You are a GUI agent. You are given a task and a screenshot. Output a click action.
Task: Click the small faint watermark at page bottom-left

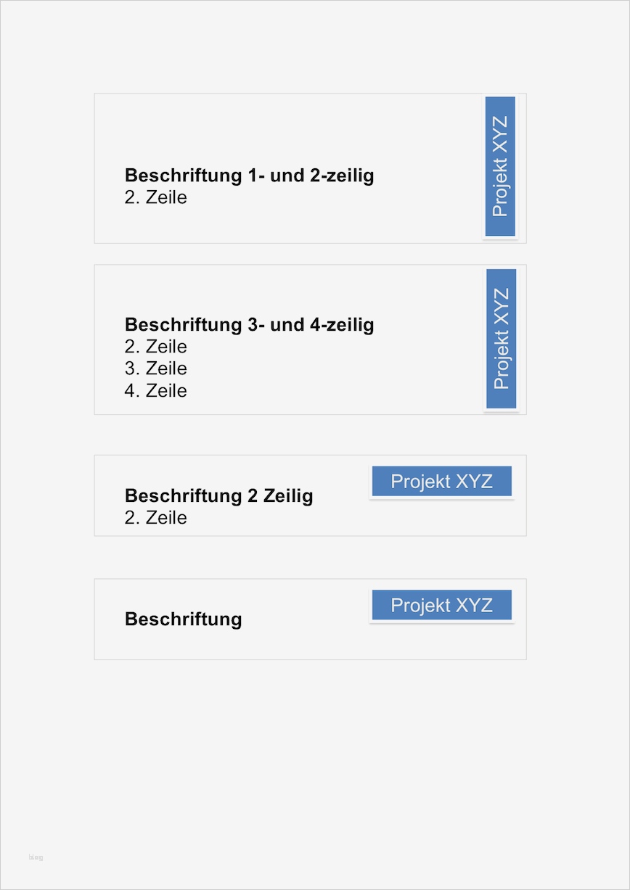tap(36, 857)
